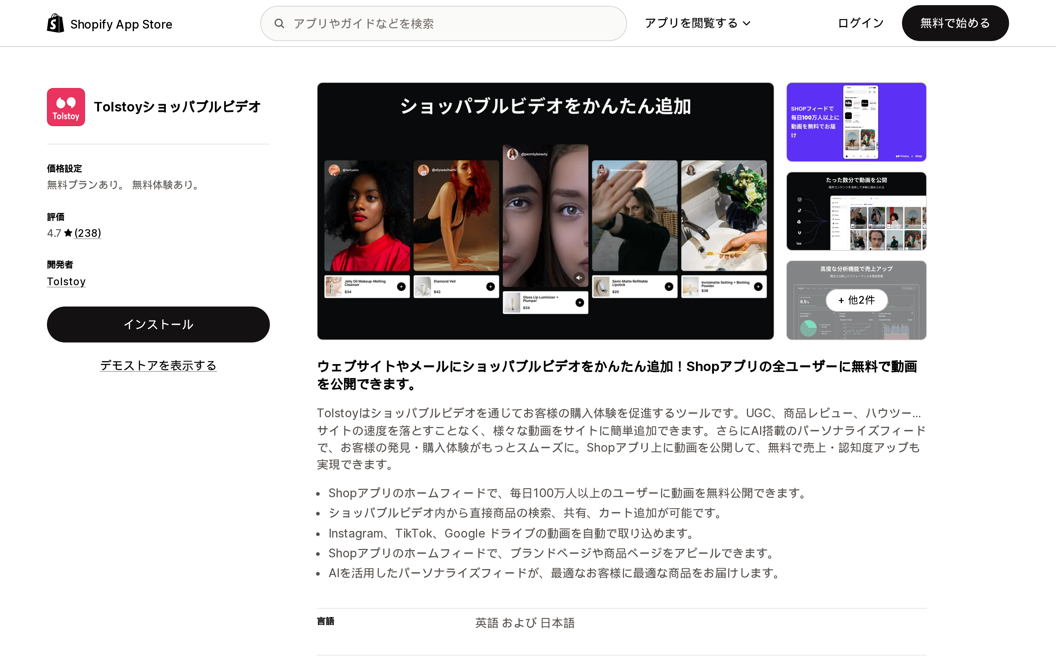
Task: Click the Semi-Matte Refillable Lipstick product card
Action: click(634, 286)
